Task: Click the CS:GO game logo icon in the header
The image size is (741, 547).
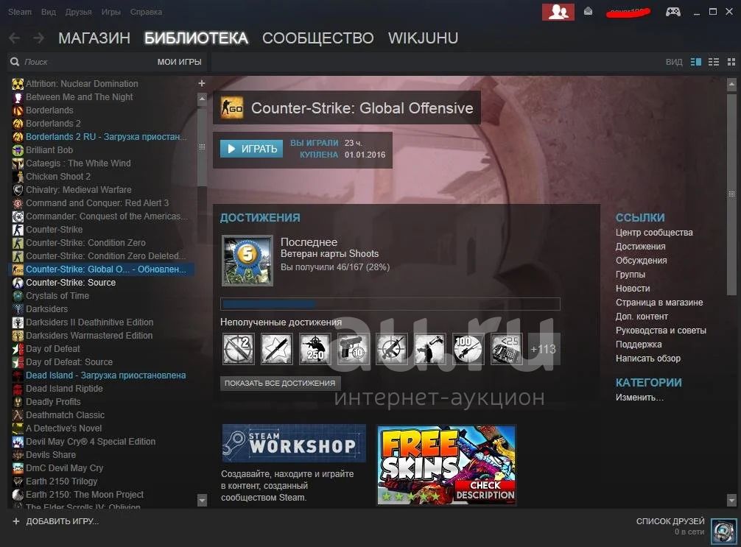Action: point(232,107)
